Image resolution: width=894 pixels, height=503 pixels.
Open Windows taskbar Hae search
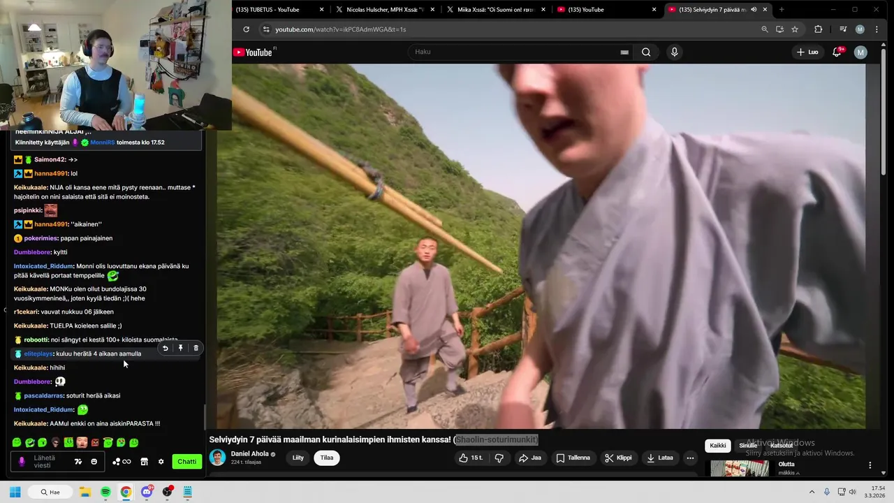51,492
